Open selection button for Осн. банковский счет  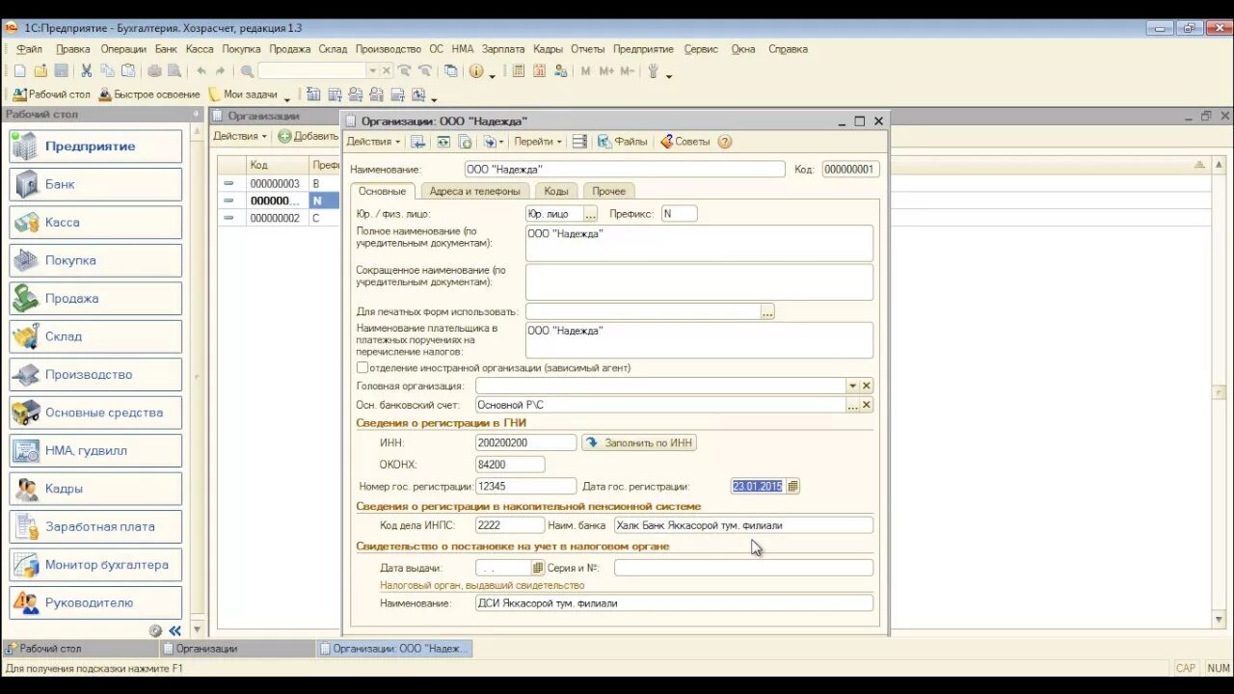click(852, 406)
